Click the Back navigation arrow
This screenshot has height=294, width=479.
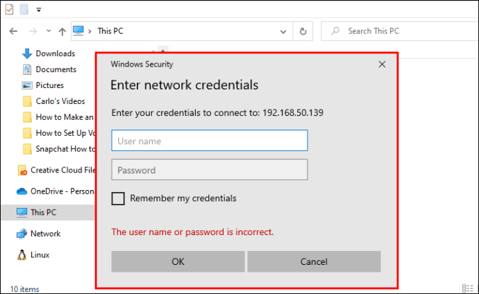(x=15, y=31)
